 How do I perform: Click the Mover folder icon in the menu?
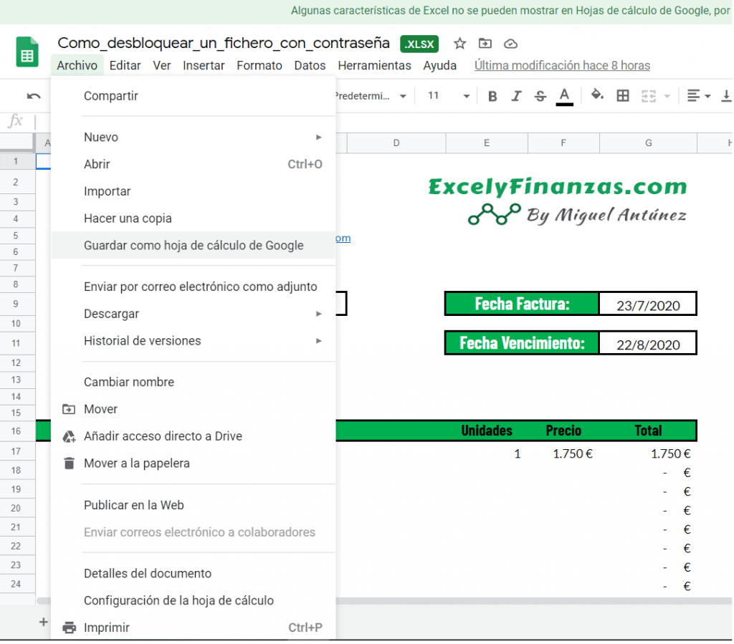click(69, 409)
